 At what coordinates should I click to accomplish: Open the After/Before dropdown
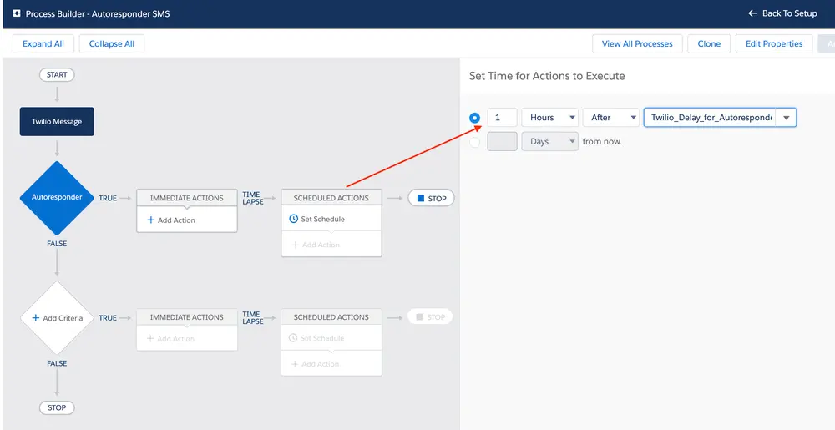coord(611,118)
